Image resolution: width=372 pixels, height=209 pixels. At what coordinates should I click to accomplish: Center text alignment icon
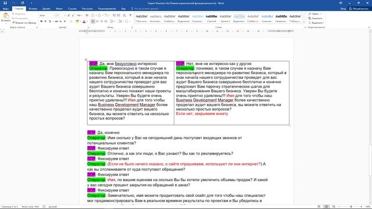(97, 21)
